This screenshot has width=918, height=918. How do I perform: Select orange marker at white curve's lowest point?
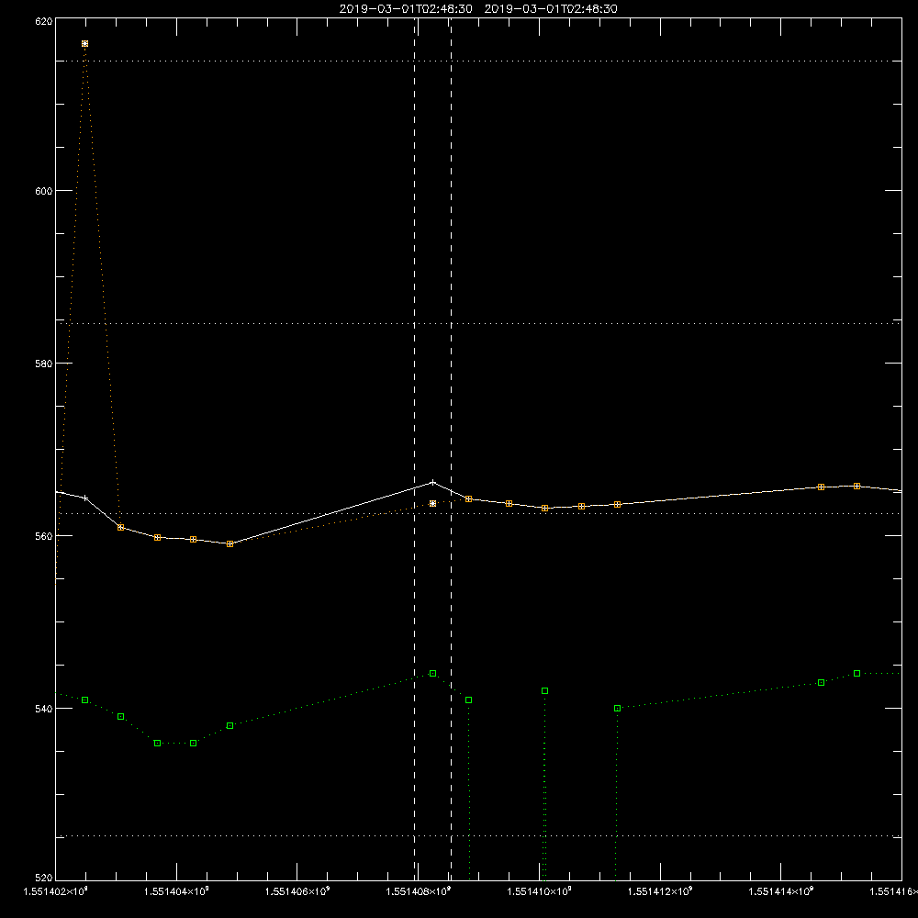tap(230, 543)
